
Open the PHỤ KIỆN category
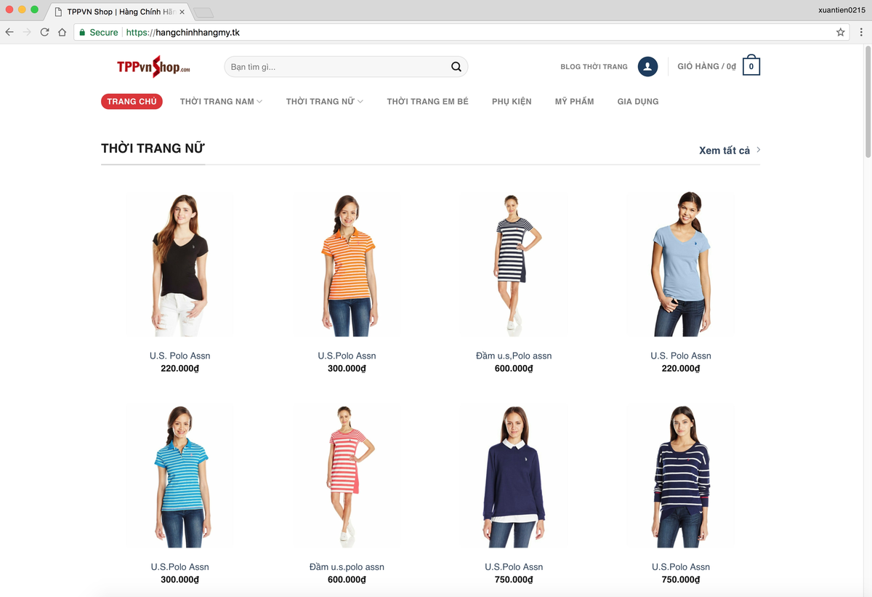click(512, 101)
